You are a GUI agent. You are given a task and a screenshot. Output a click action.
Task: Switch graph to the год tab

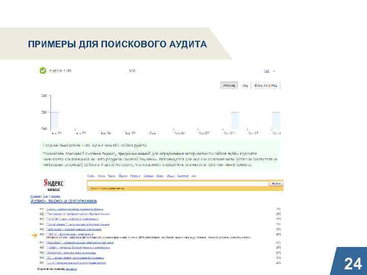tap(245, 86)
